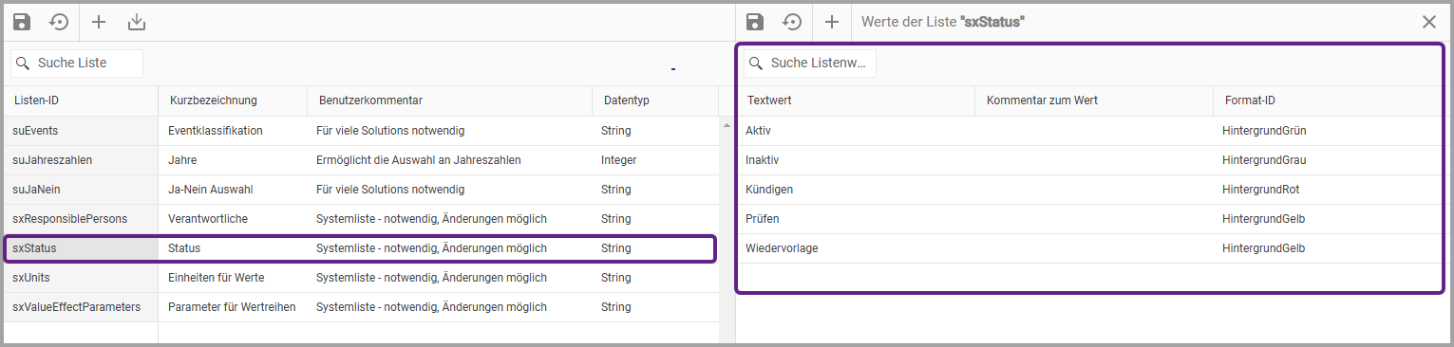
Task: Import lists using the download tray icon
Action: [x=137, y=22]
